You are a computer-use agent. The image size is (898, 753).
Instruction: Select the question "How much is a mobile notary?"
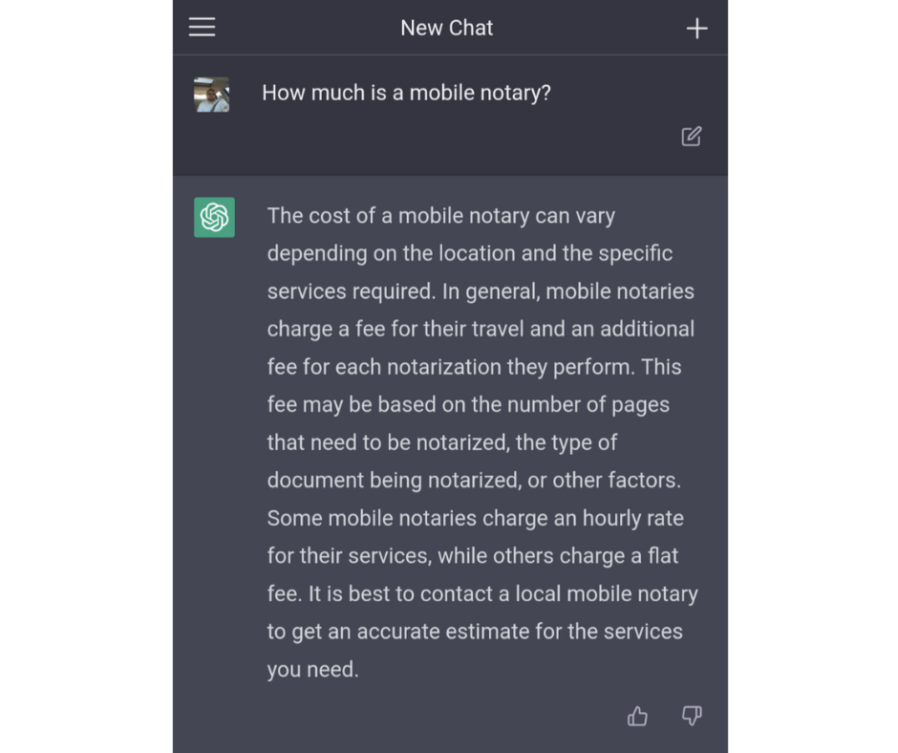point(406,93)
